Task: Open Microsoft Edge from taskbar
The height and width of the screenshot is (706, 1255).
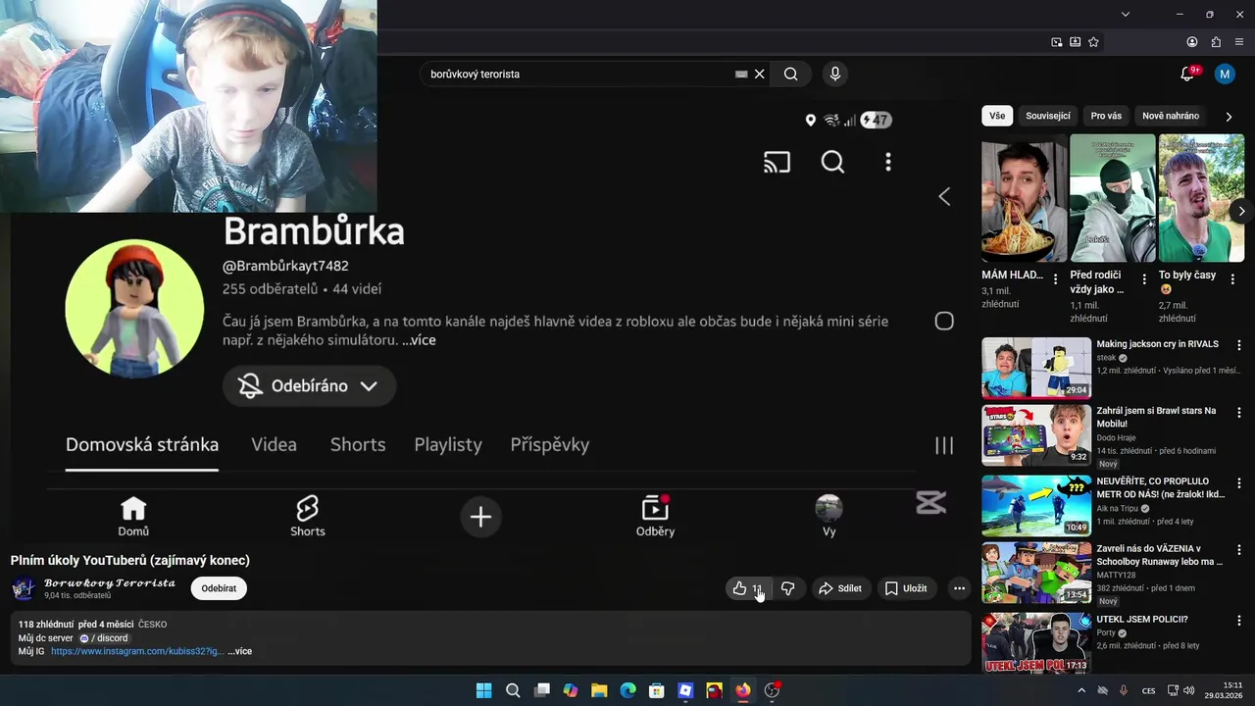Action: point(627,690)
